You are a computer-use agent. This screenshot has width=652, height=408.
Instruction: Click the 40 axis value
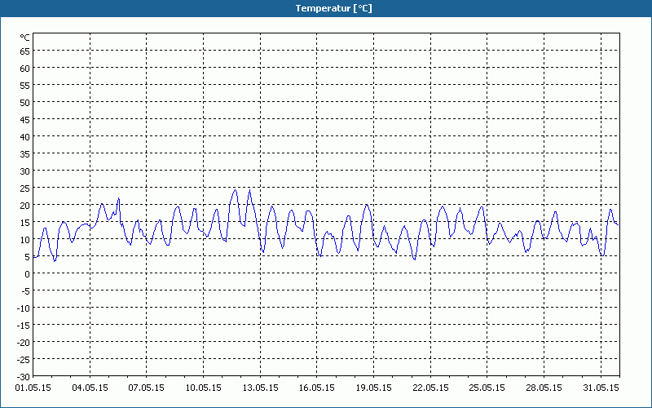25,137
